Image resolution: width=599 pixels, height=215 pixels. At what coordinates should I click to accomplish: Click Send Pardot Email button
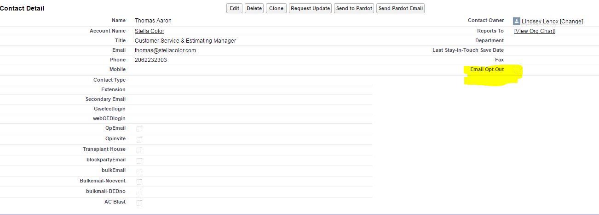(x=400, y=8)
